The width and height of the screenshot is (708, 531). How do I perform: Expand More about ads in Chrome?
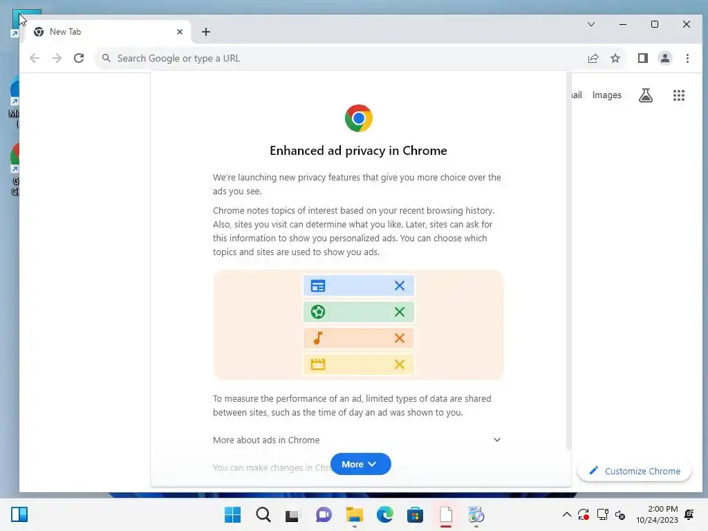[x=357, y=440]
